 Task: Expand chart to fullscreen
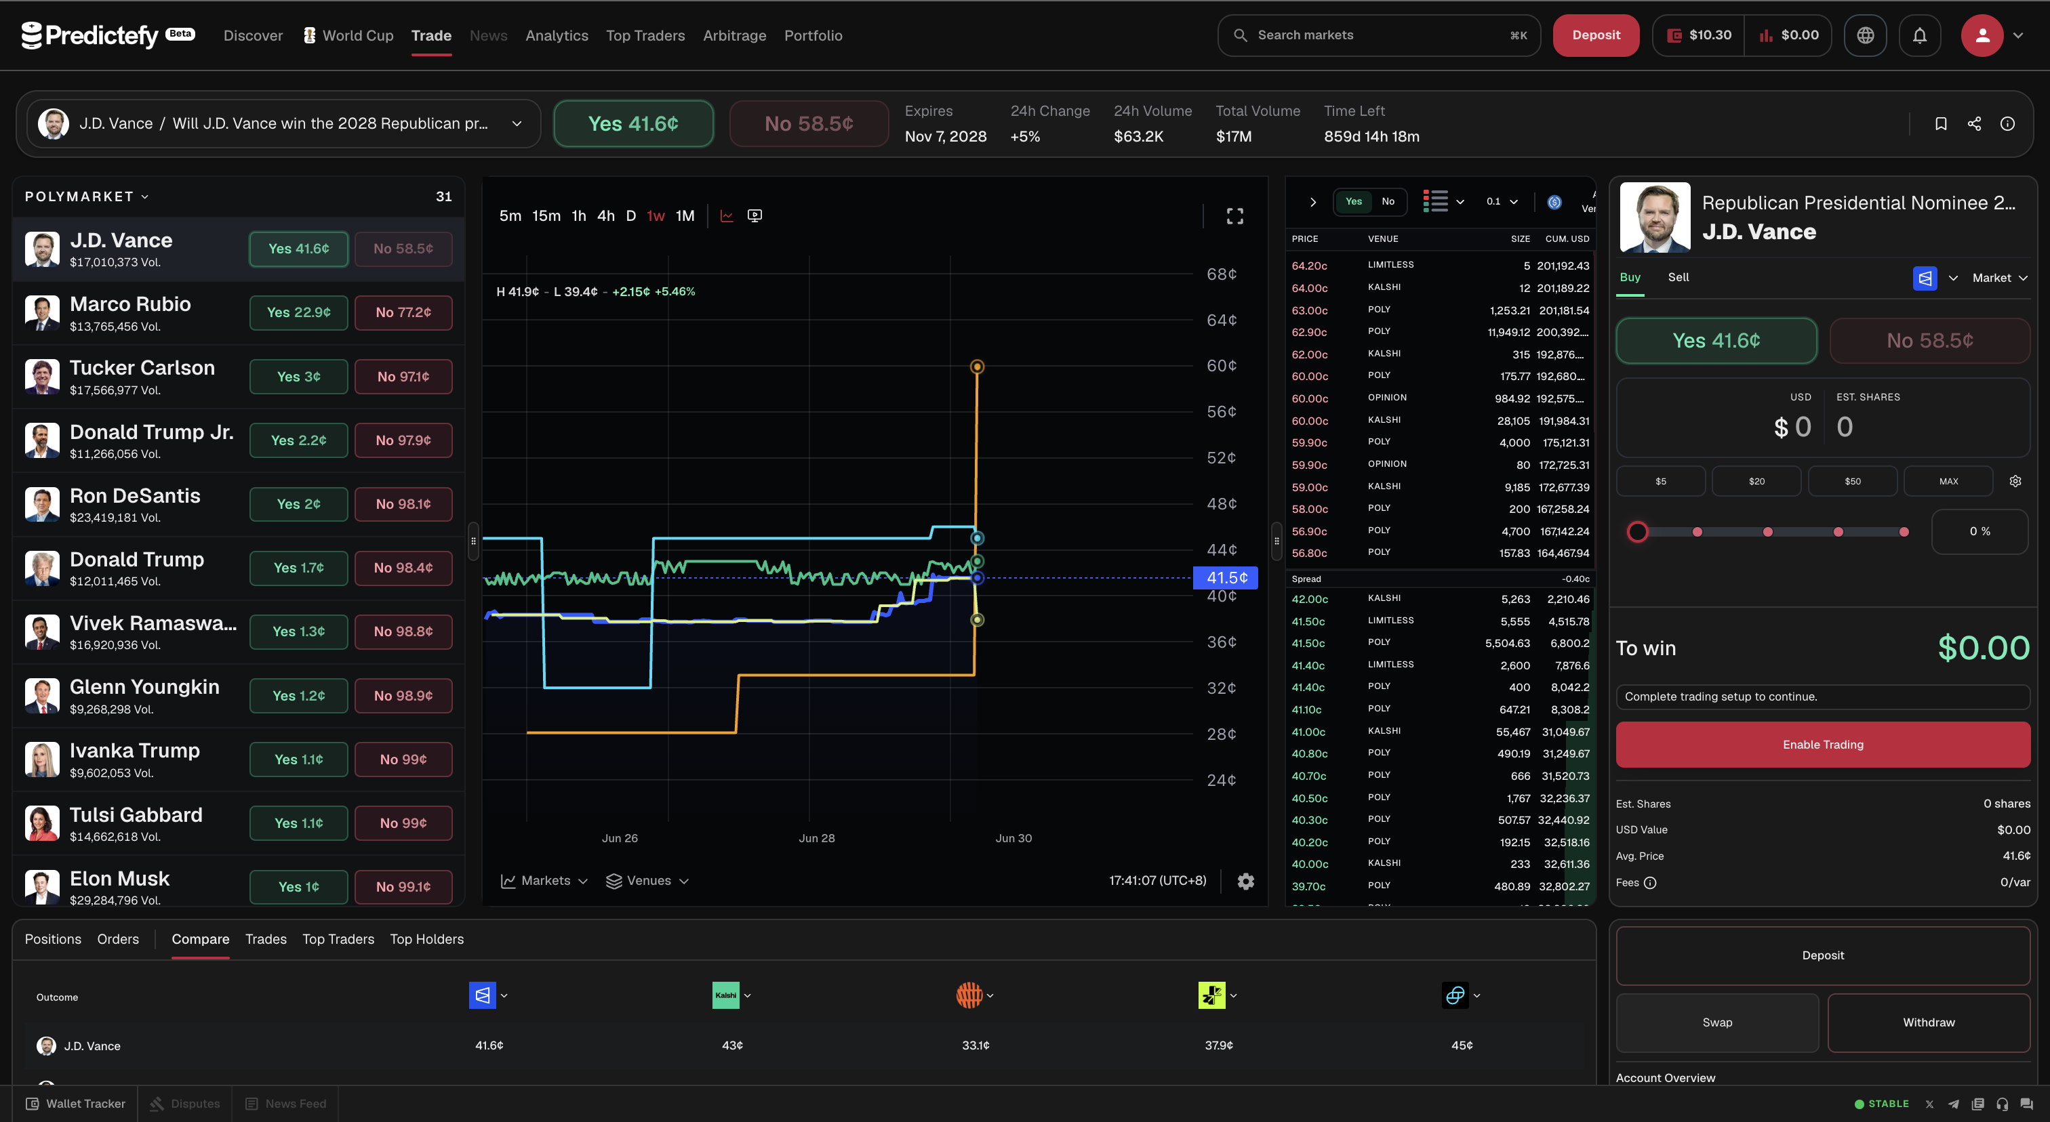1235,215
